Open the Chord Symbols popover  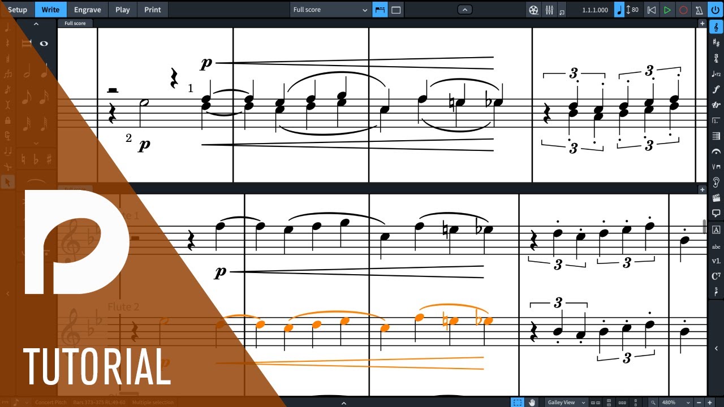pyautogui.click(x=716, y=277)
